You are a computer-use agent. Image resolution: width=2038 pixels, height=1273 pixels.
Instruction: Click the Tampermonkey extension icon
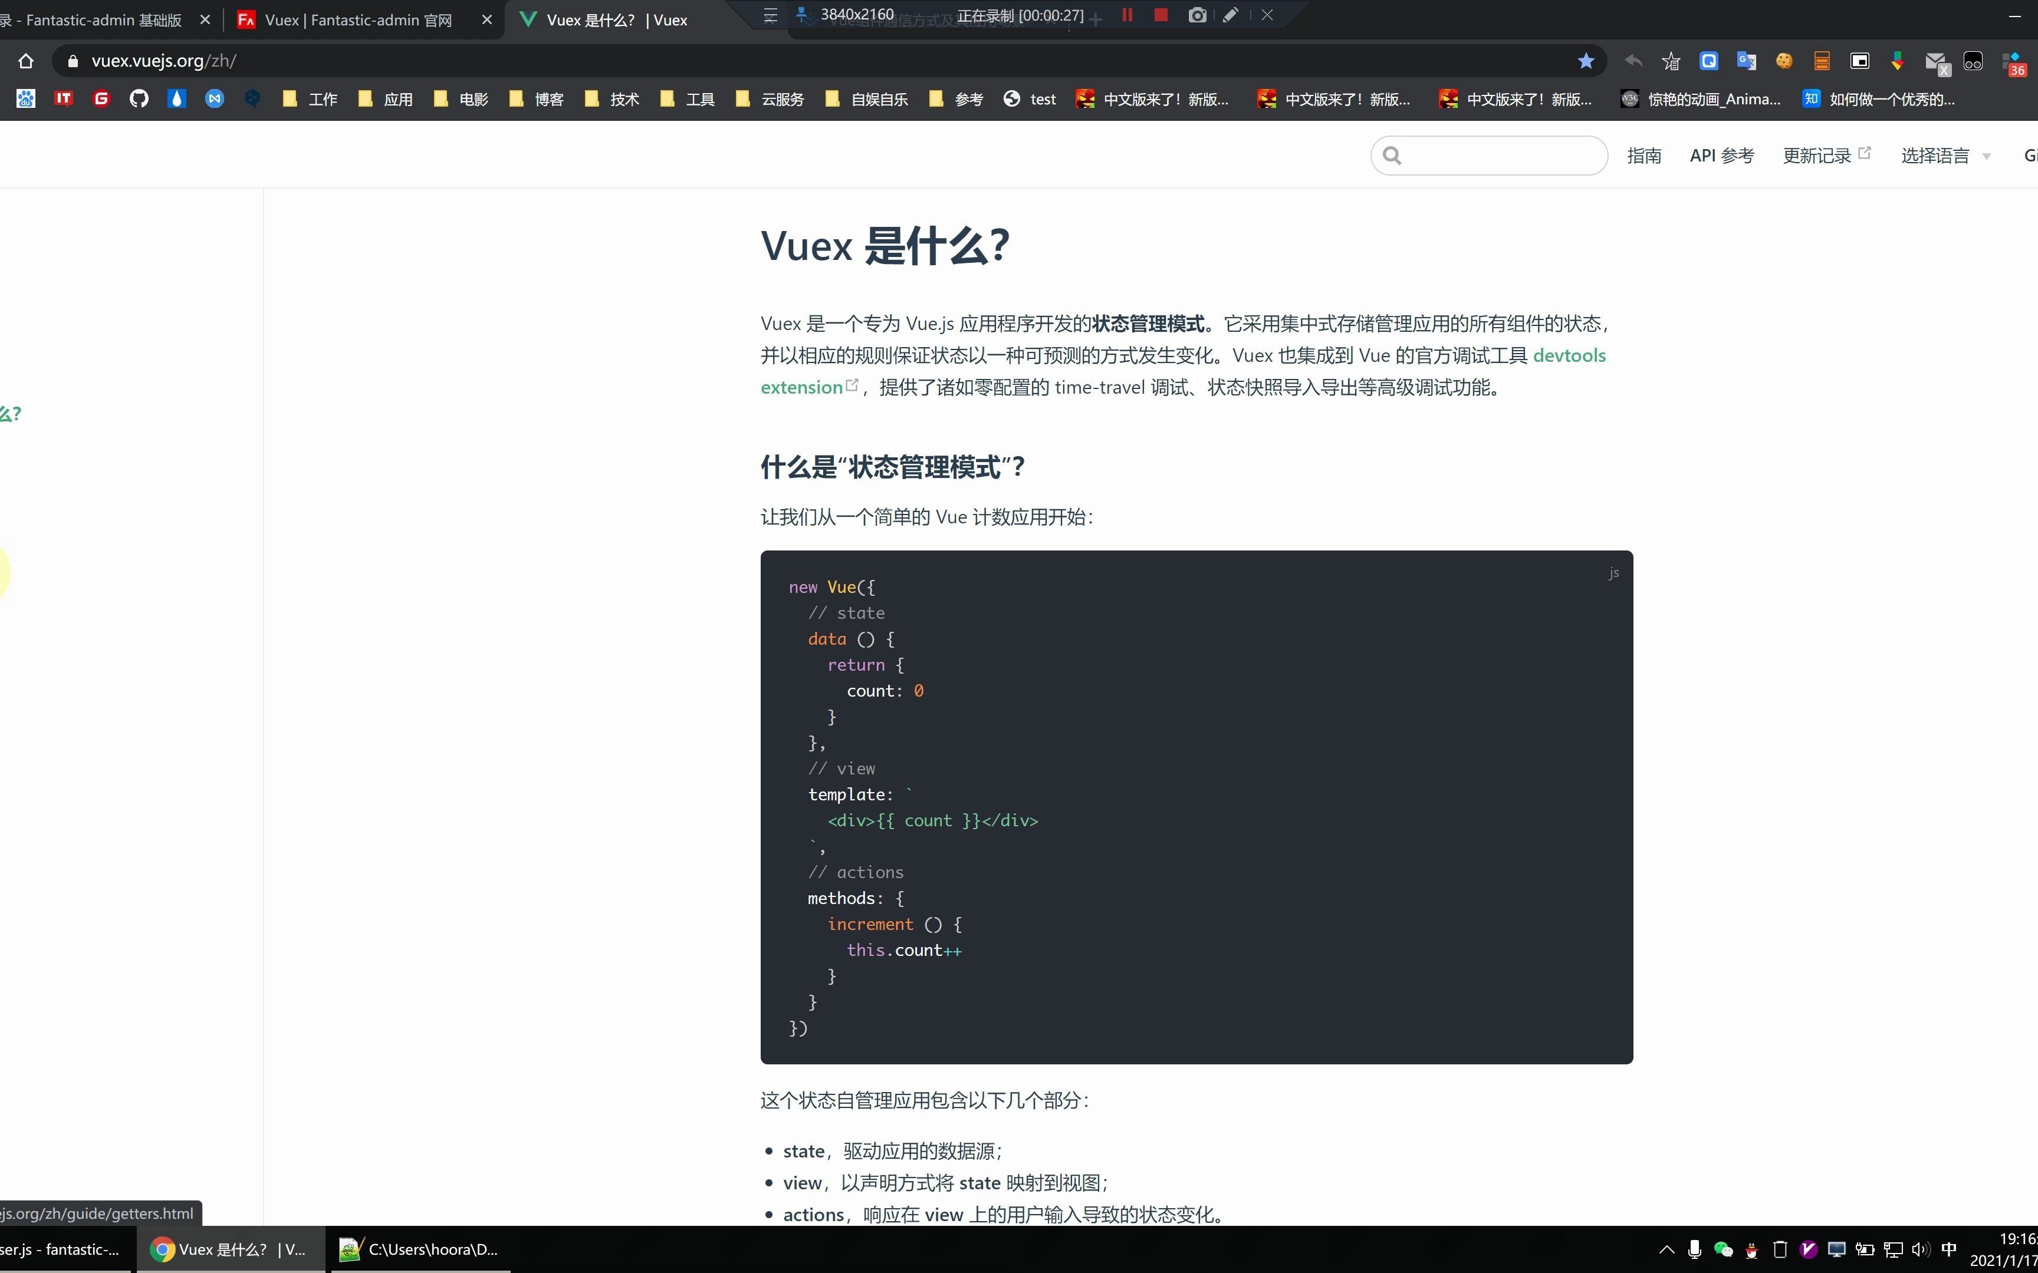tap(1973, 61)
